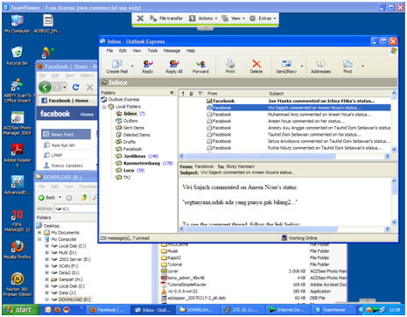Click the Forward toolbar button
Image resolution: width=407 pixels, height=317 pixels.
click(x=200, y=67)
